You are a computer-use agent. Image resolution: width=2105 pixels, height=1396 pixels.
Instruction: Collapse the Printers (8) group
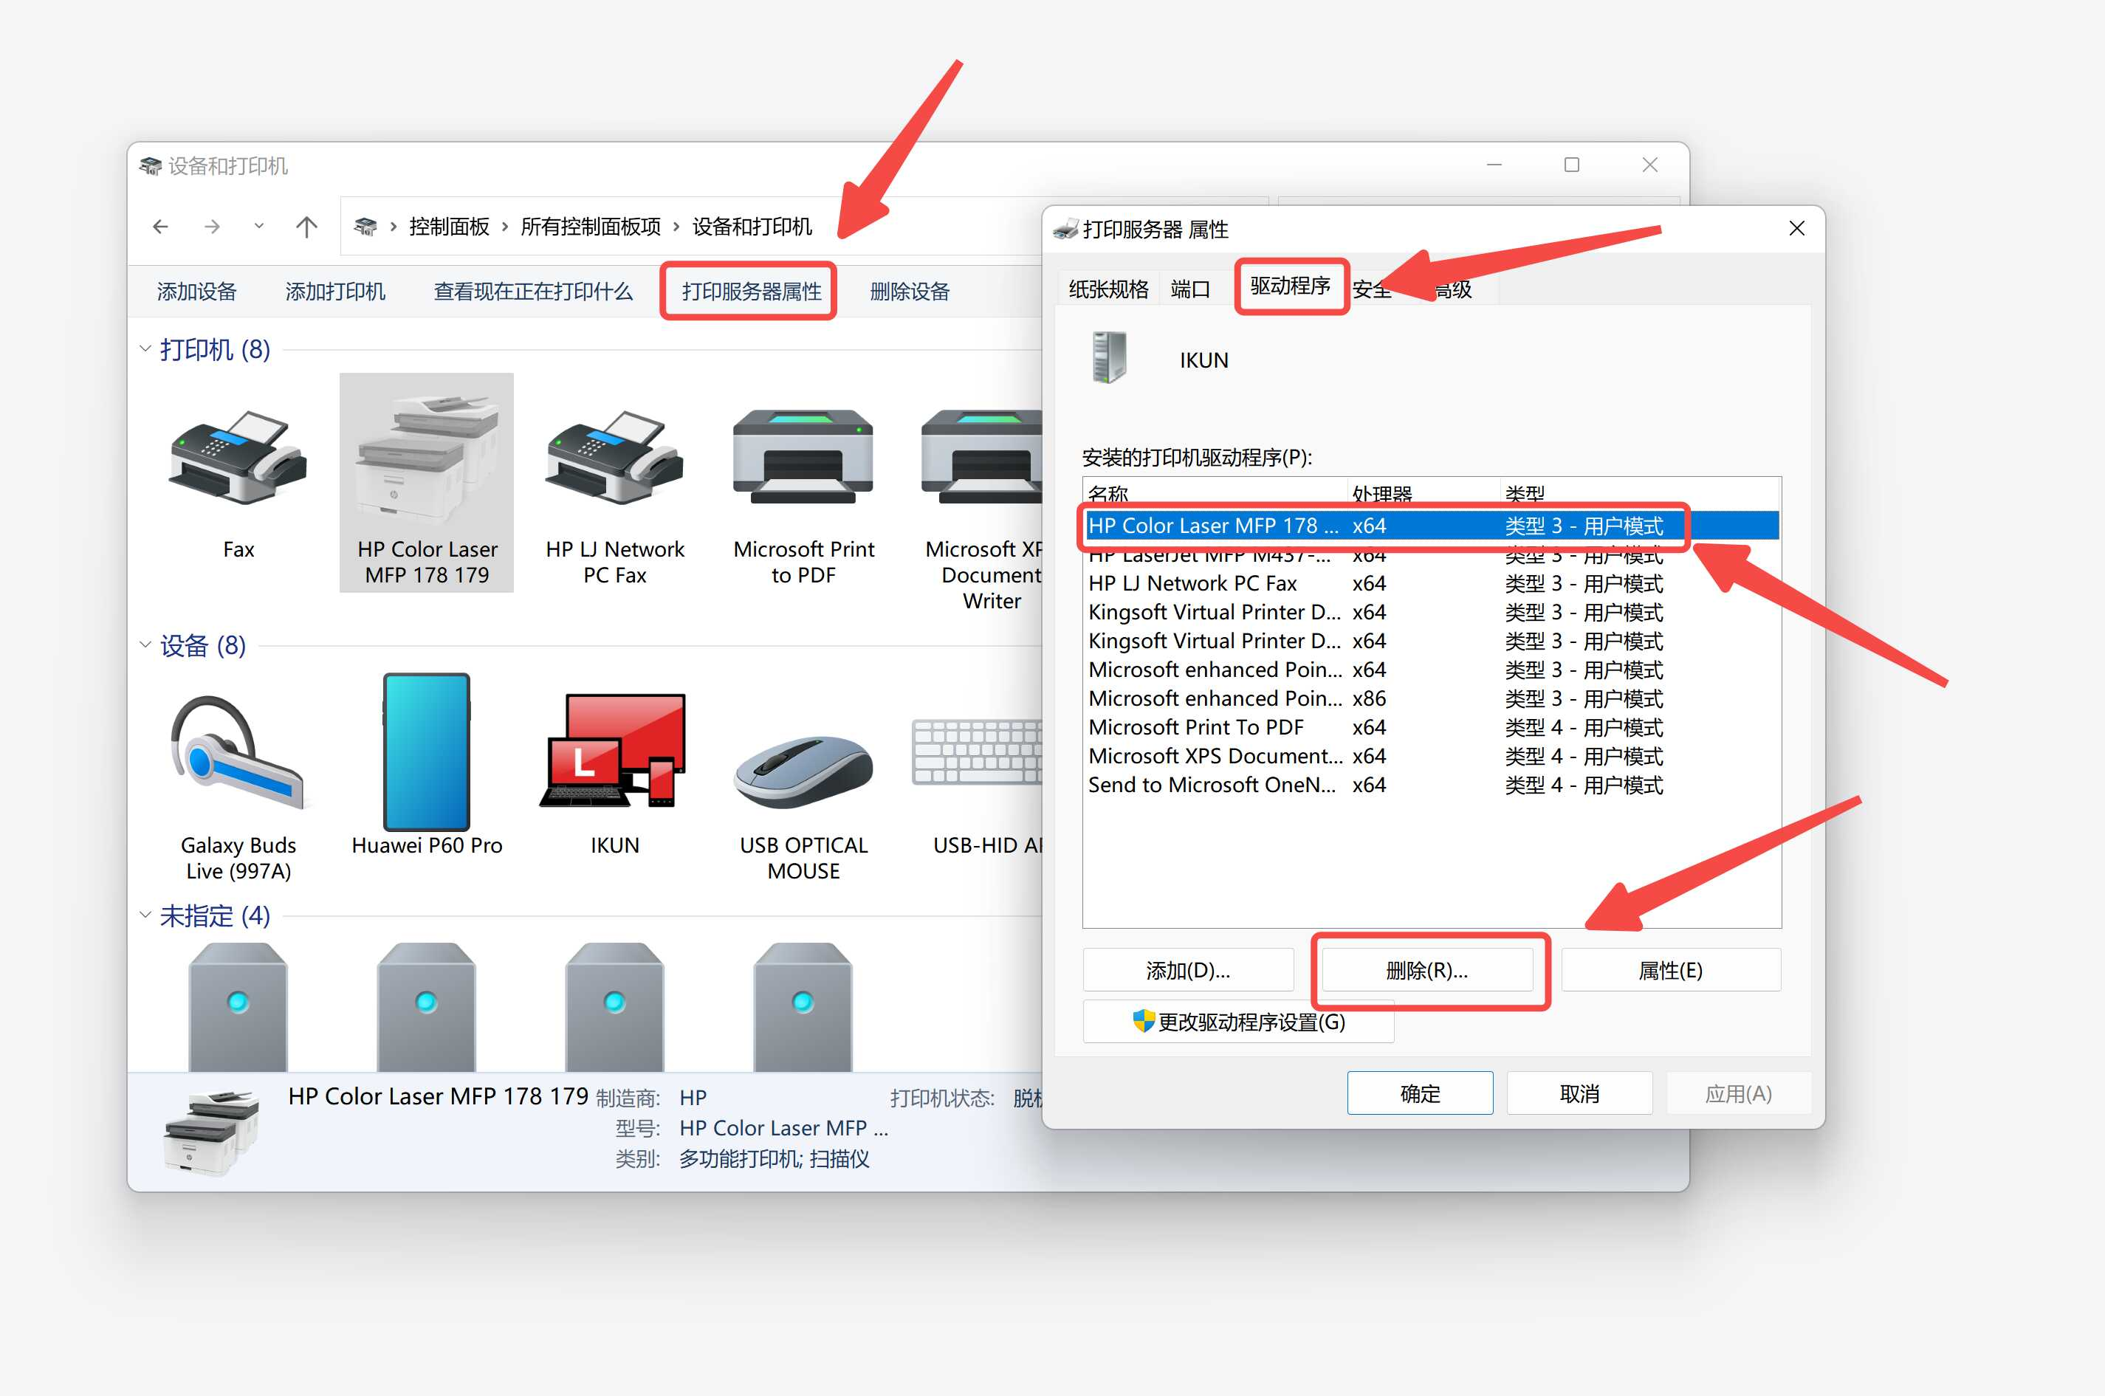(x=145, y=349)
